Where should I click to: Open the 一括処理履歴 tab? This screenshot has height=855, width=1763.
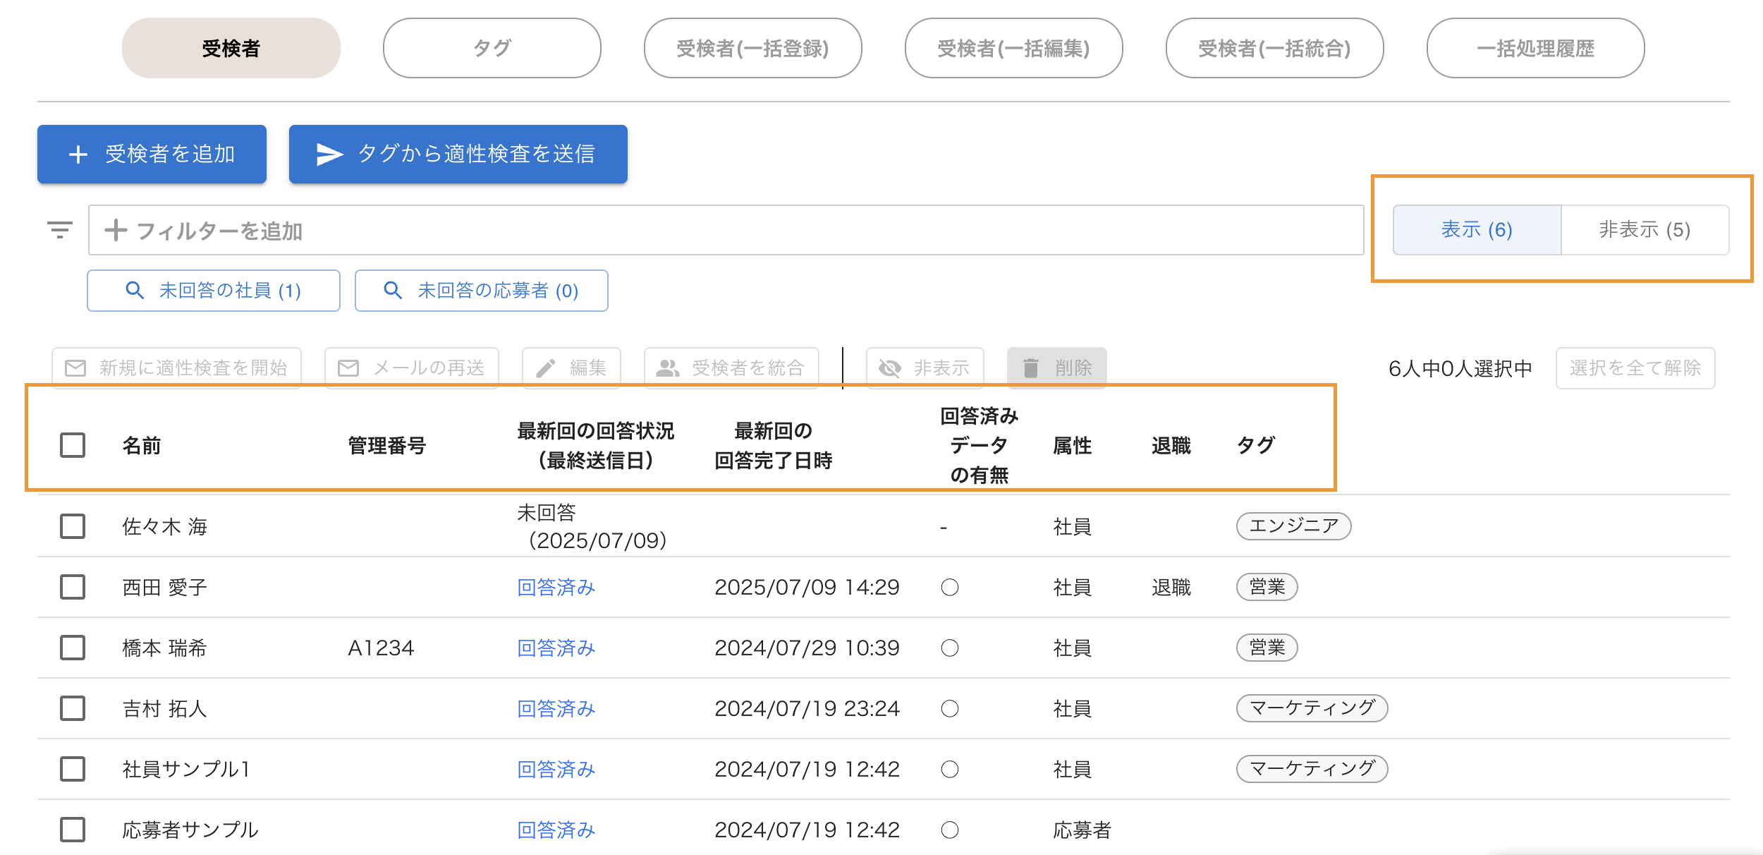click(x=1535, y=48)
